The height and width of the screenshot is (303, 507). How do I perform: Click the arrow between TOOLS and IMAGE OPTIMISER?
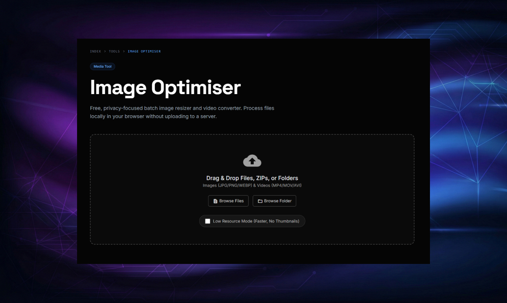124,51
